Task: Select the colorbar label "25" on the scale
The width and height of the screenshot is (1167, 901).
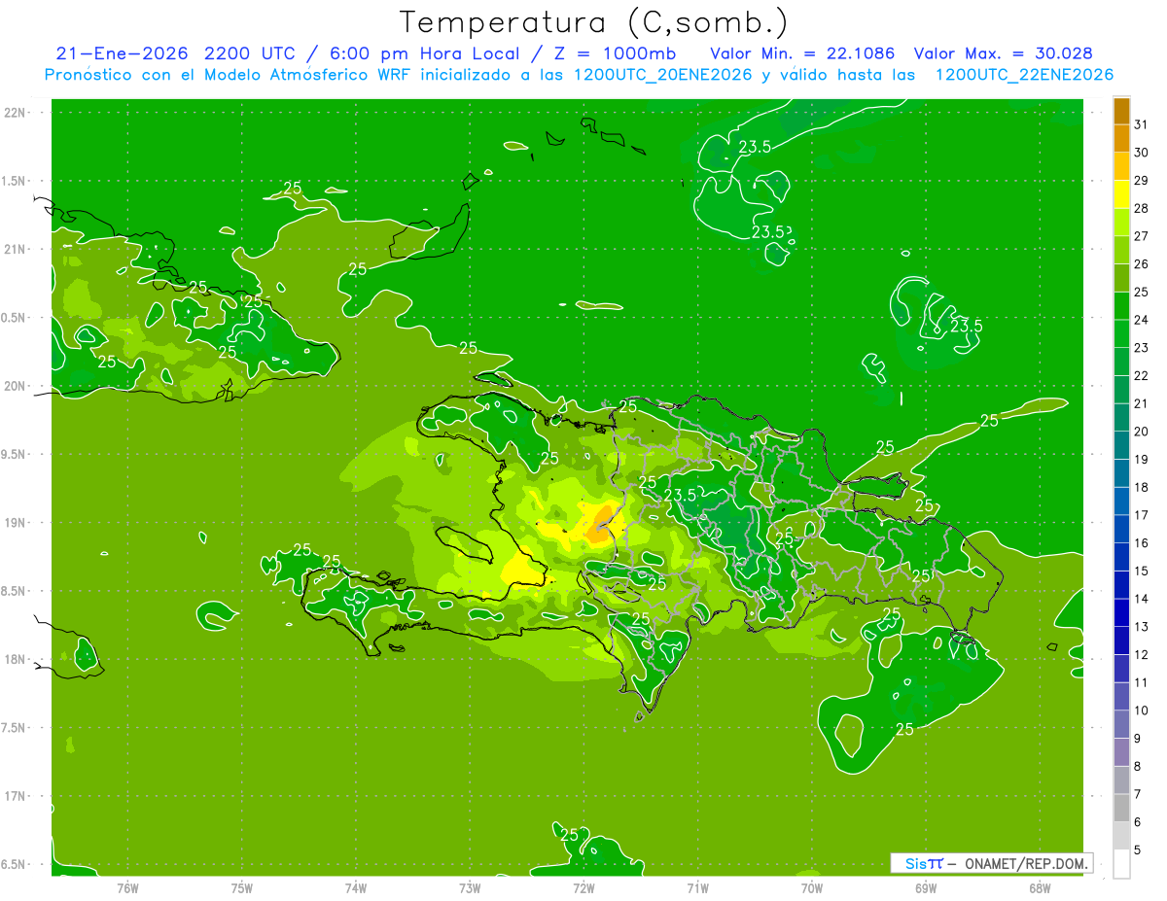Action: click(x=1142, y=292)
